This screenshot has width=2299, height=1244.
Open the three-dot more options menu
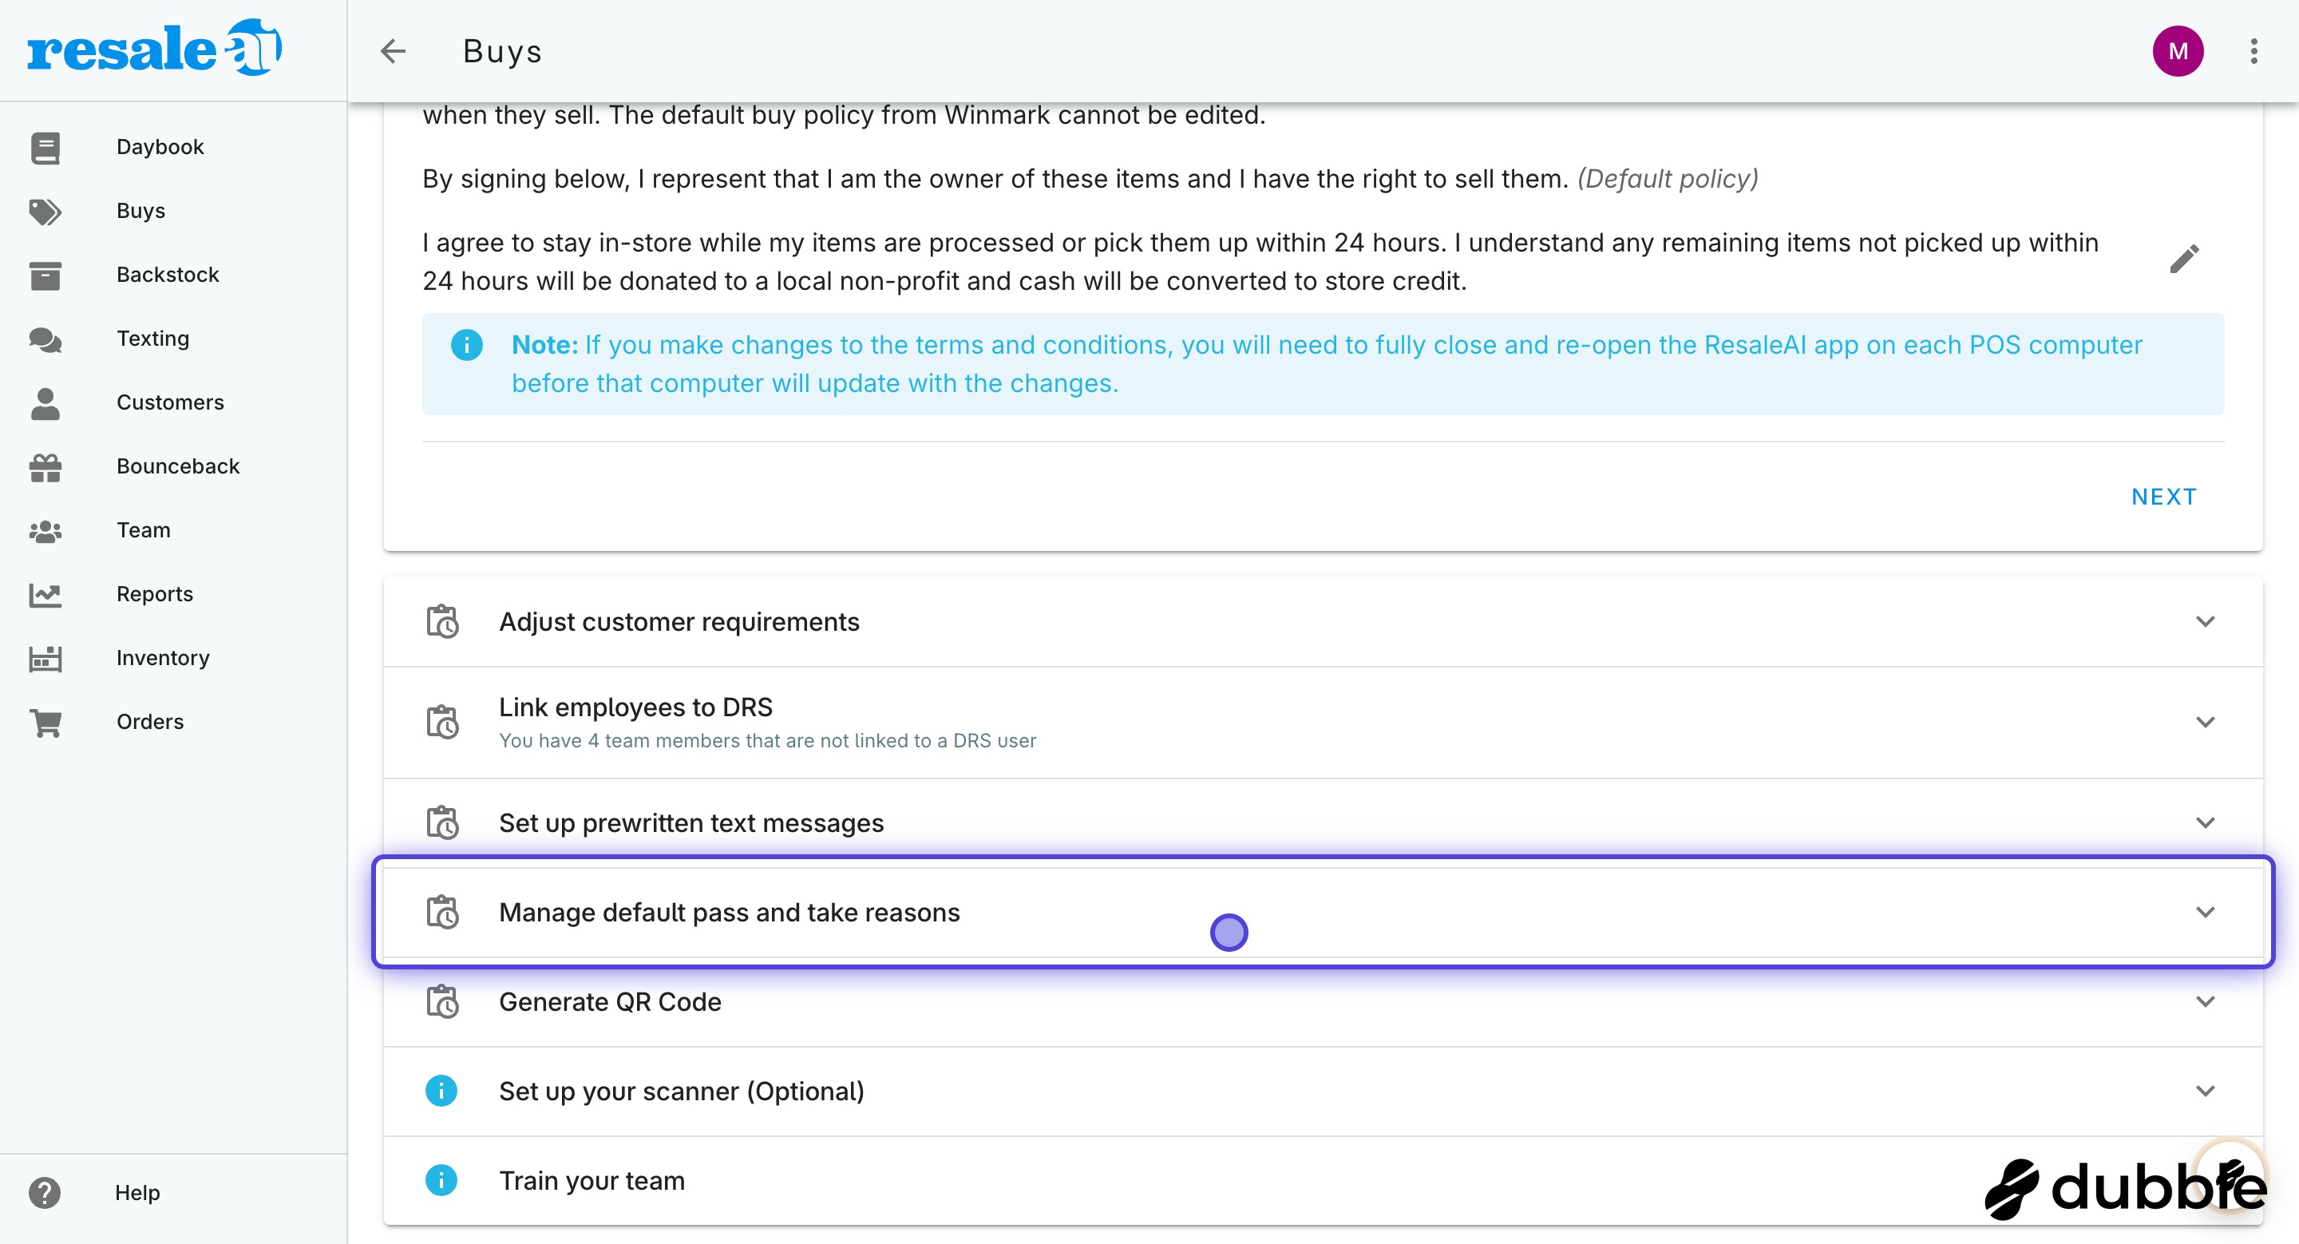pyautogui.click(x=2253, y=51)
